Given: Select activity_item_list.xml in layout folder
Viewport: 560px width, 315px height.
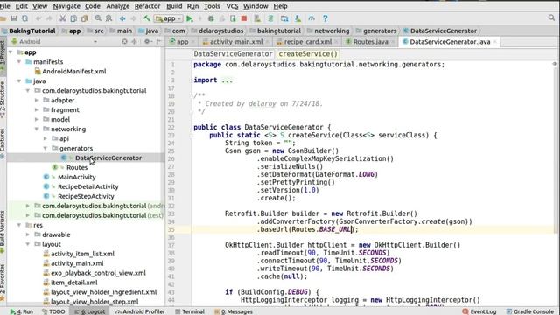Looking at the screenshot, I should 82,254.
